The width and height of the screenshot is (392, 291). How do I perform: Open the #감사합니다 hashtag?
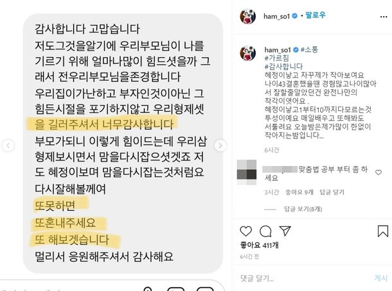(x=284, y=67)
